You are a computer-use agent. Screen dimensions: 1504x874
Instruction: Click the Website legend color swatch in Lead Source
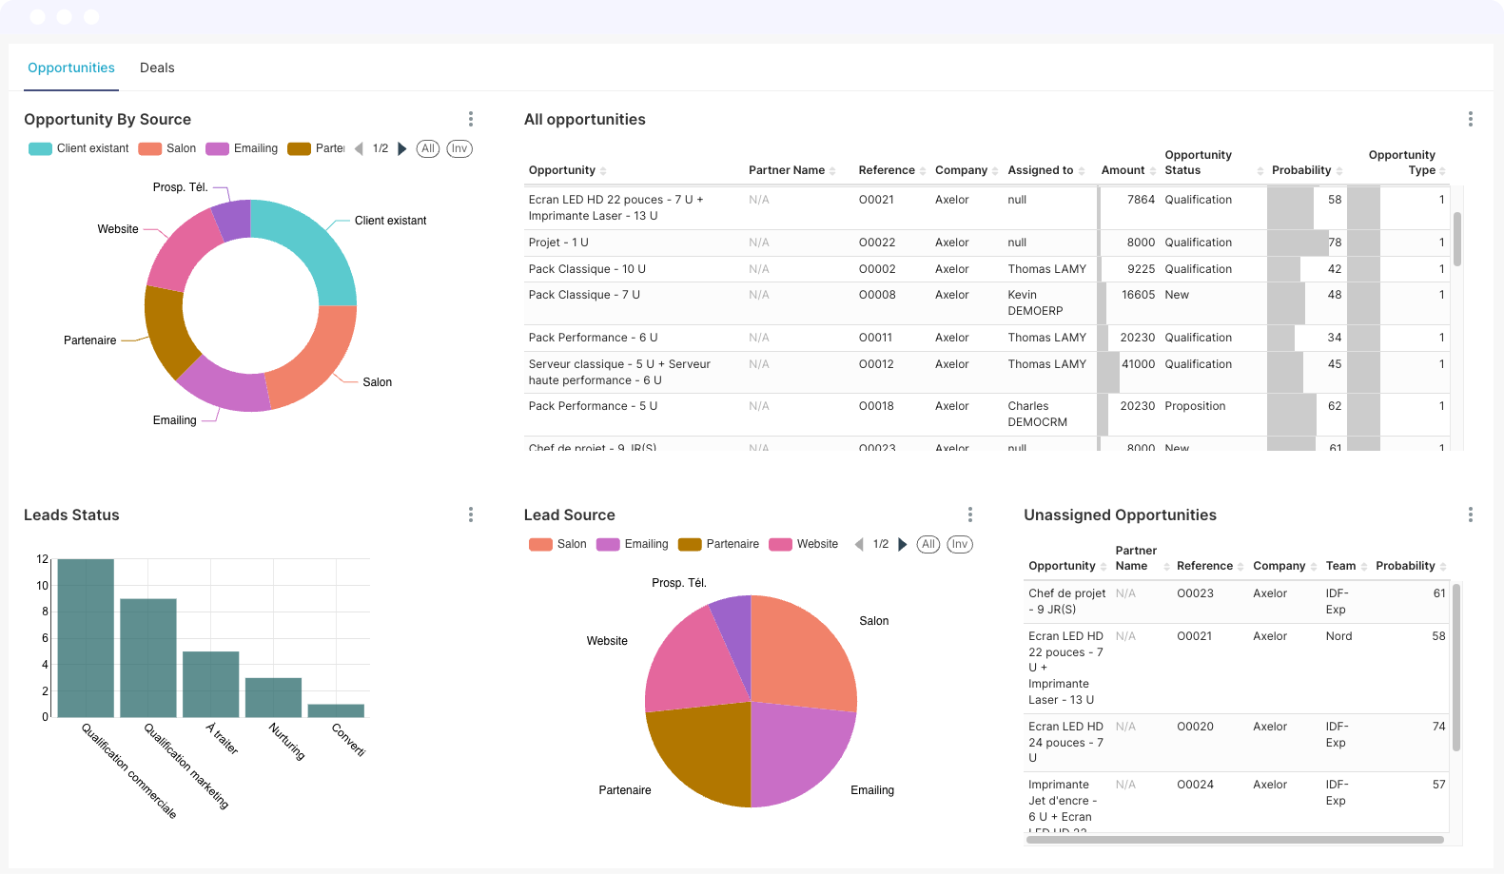[781, 544]
